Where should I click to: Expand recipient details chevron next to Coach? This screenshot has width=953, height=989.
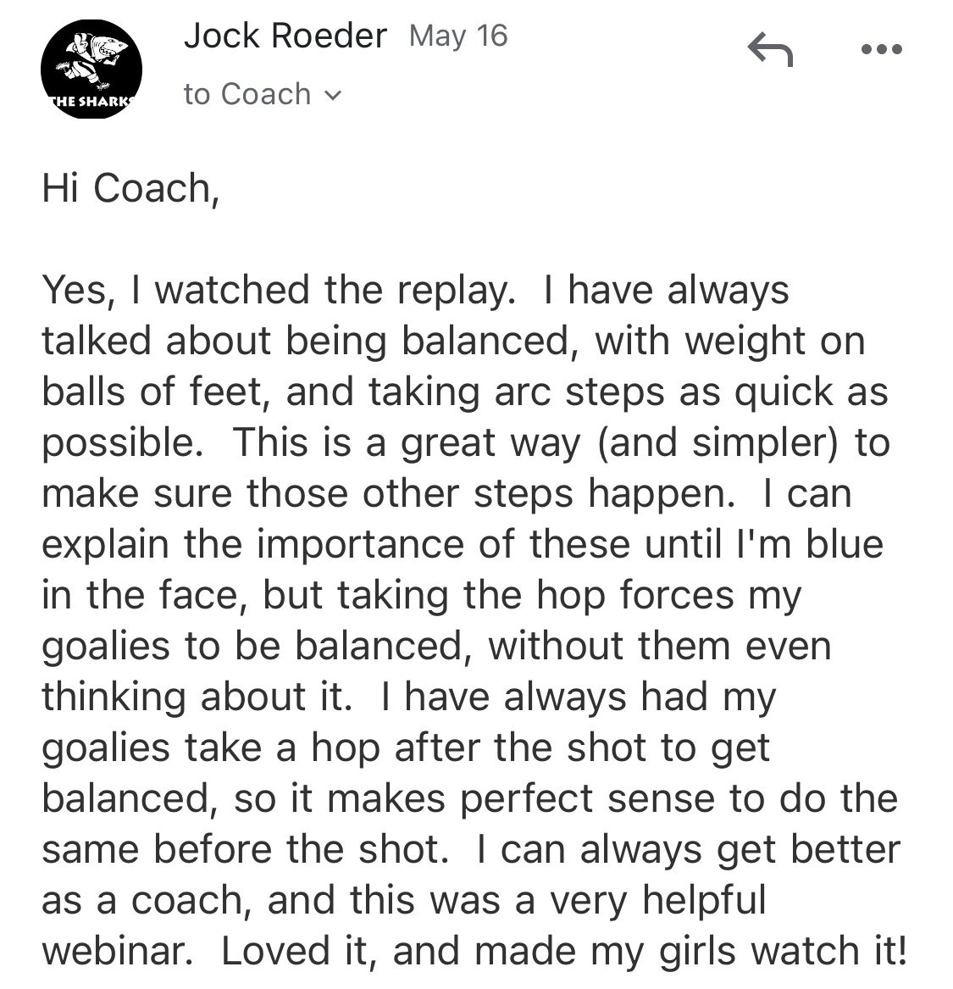click(332, 96)
